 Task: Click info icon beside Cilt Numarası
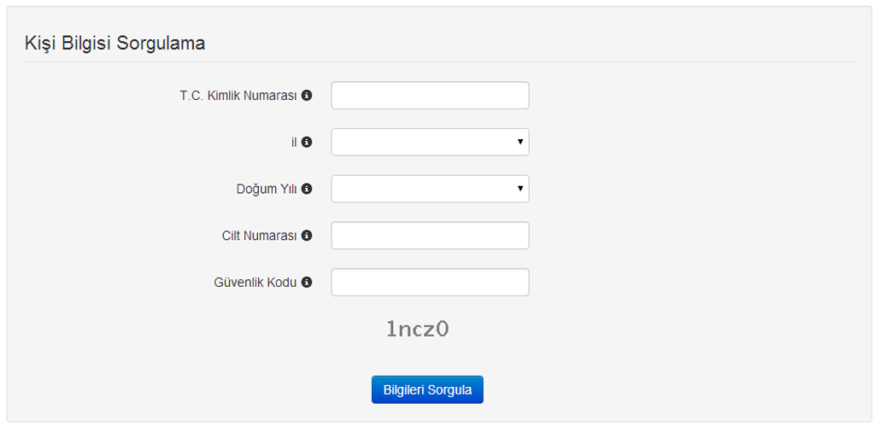point(307,236)
